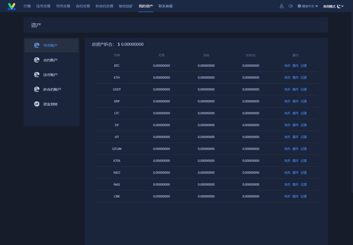Click 充币 in the XRP row
This screenshot has height=245, width=353.
coord(287,101)
